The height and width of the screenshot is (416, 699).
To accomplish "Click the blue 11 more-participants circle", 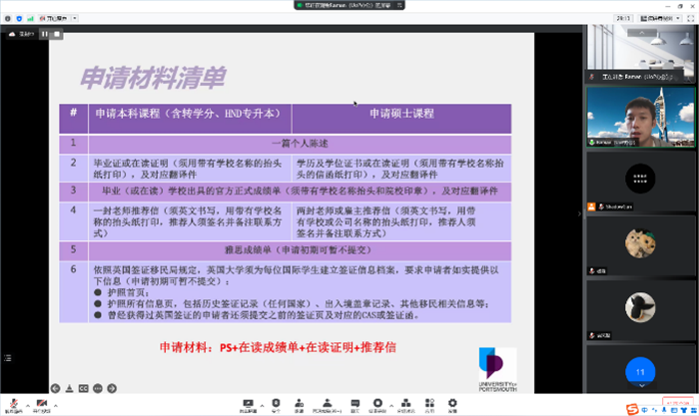I will pos(639,370).
